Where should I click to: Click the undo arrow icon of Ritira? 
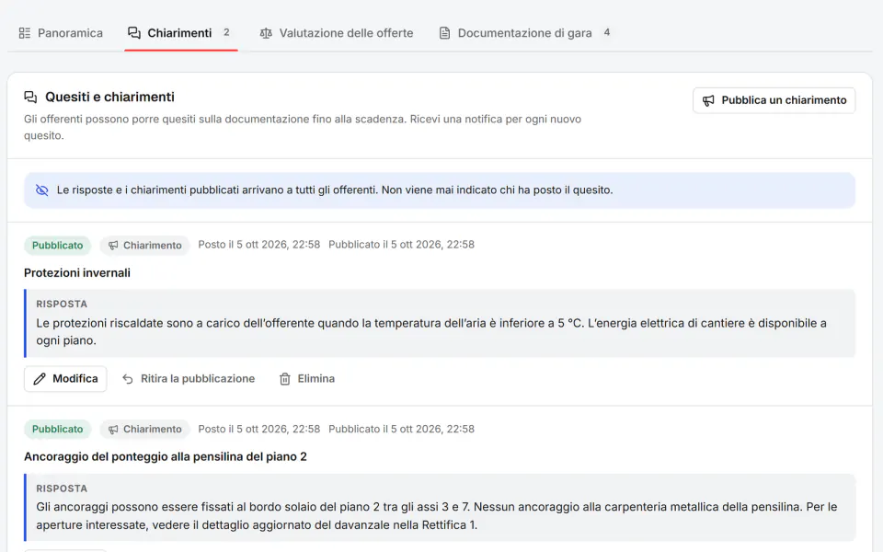coord(128,379)
